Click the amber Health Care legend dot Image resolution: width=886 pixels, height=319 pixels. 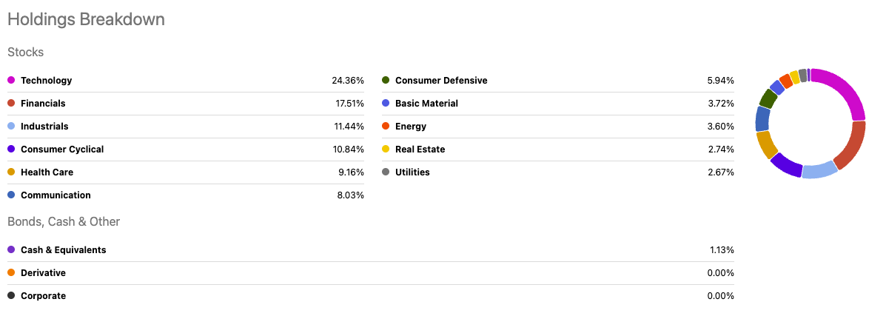point(11,172)
